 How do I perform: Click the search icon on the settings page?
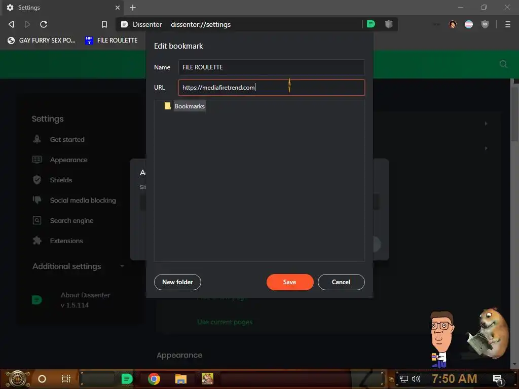(503, 64)
